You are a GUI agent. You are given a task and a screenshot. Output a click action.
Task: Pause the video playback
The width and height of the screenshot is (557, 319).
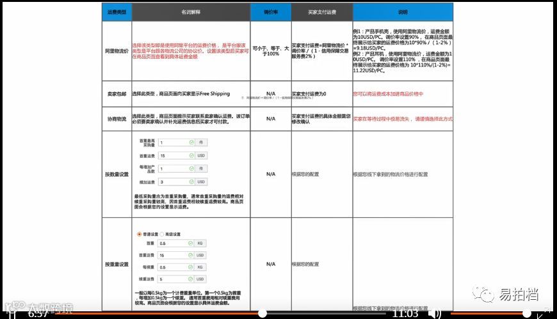coord(12,314)
